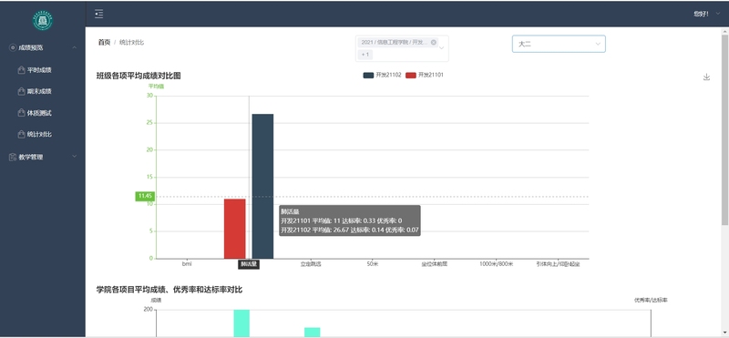Click the red 开发21101 bar
Image resolution: width=729 pixels, height=338 pixels.
pos(235,229)
